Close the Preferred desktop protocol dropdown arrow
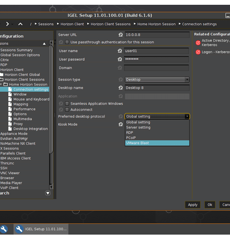The image size is (230, 237). [187, 116]
